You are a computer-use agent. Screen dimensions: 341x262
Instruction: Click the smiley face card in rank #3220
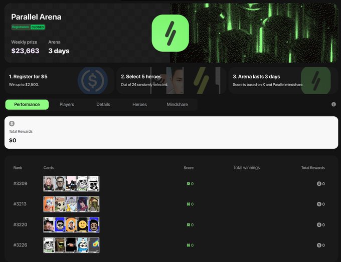coord(82,225)
